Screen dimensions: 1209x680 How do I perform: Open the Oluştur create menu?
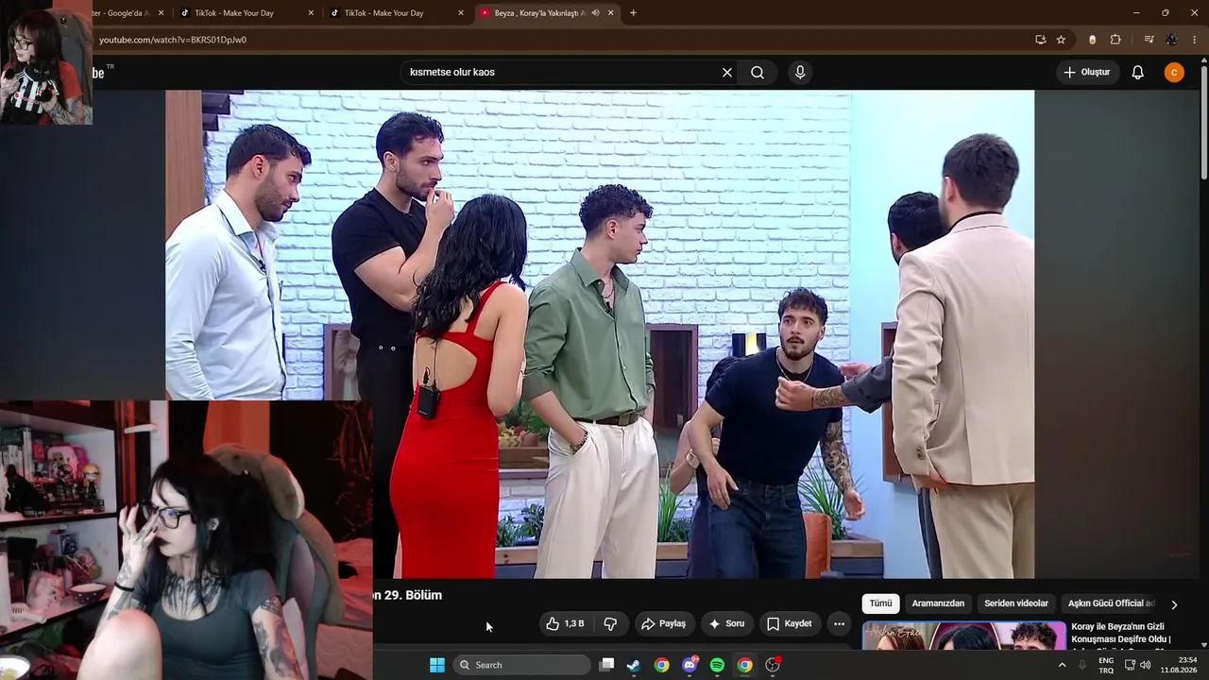coord(1087,73)
